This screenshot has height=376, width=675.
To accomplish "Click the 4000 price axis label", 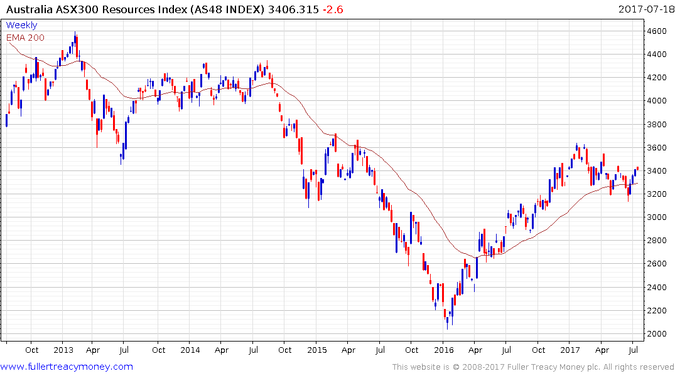I will [x=657, y=100].
